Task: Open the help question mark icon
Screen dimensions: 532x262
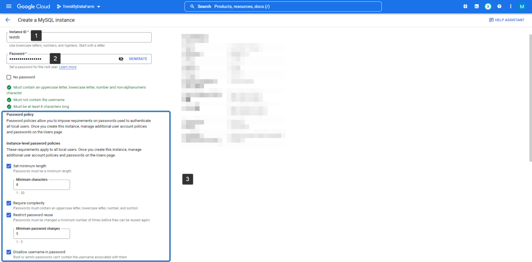Action: [x=499, y=6]
